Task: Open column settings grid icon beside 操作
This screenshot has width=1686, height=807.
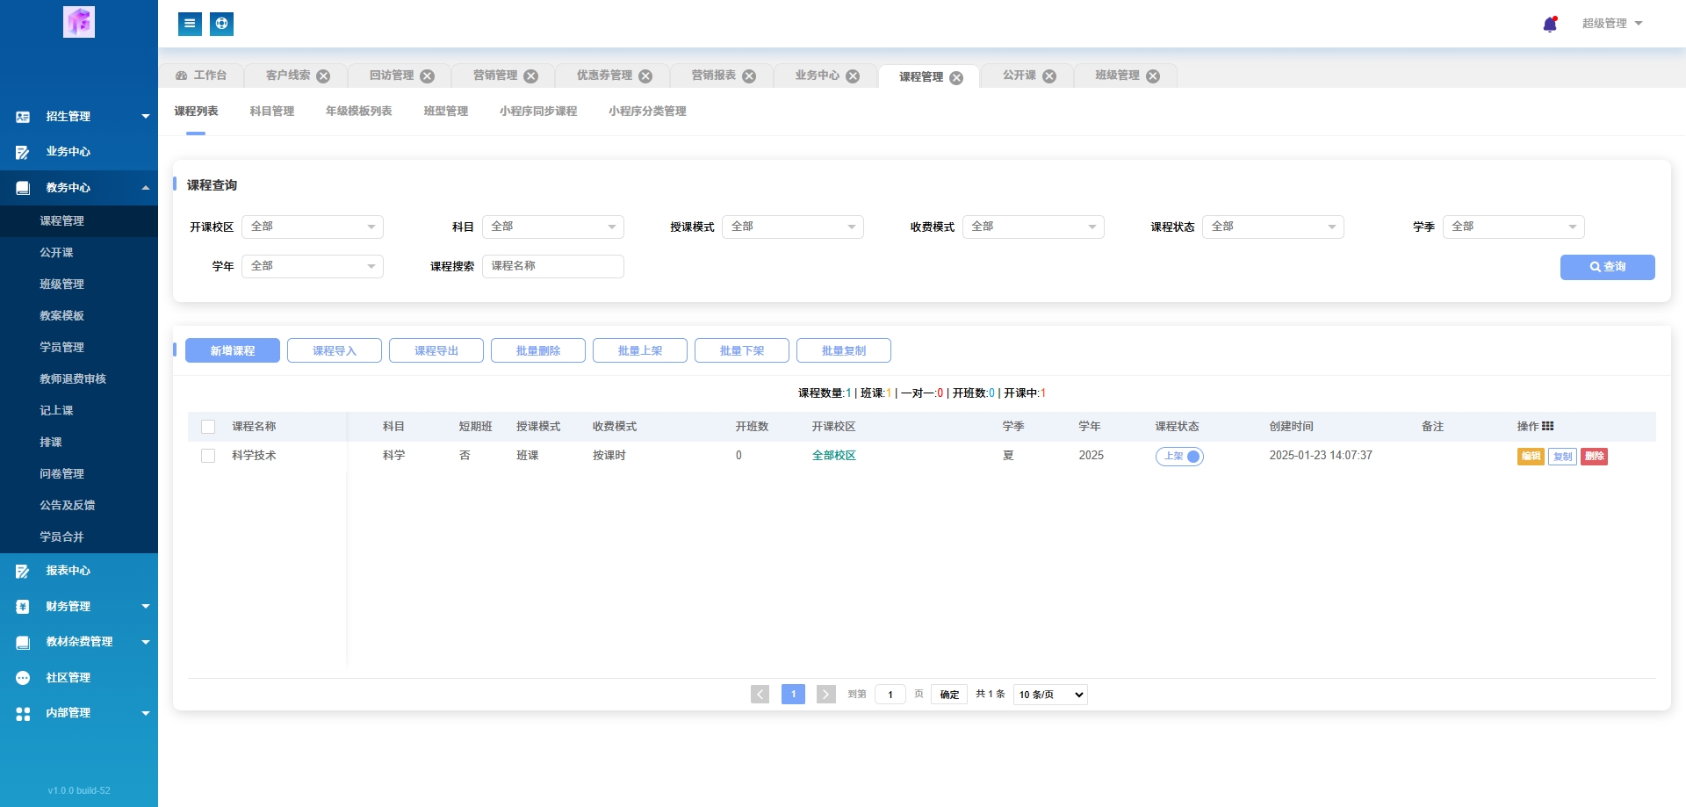Action: pyautogui.click(x=1548, y=426)
